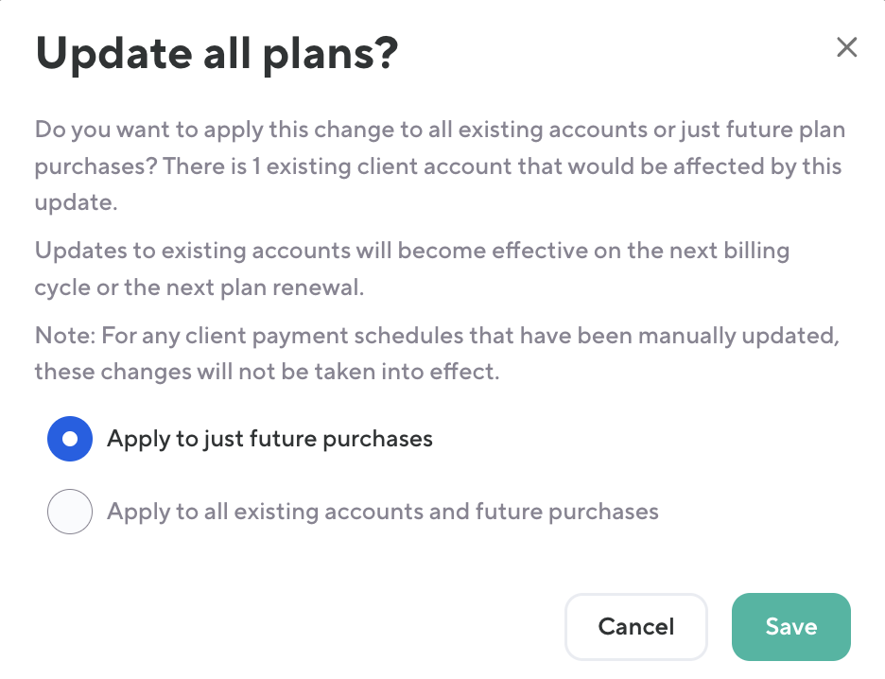Click the blue selected future purchases radio

pos(70,439)
